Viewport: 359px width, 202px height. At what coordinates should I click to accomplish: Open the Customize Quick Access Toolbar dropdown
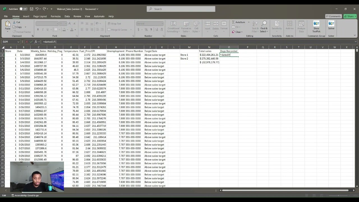[x=51, y=9]
